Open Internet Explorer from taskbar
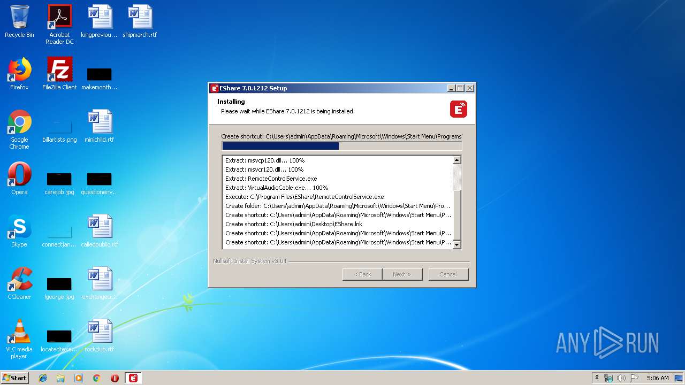 tap(43, 378)
